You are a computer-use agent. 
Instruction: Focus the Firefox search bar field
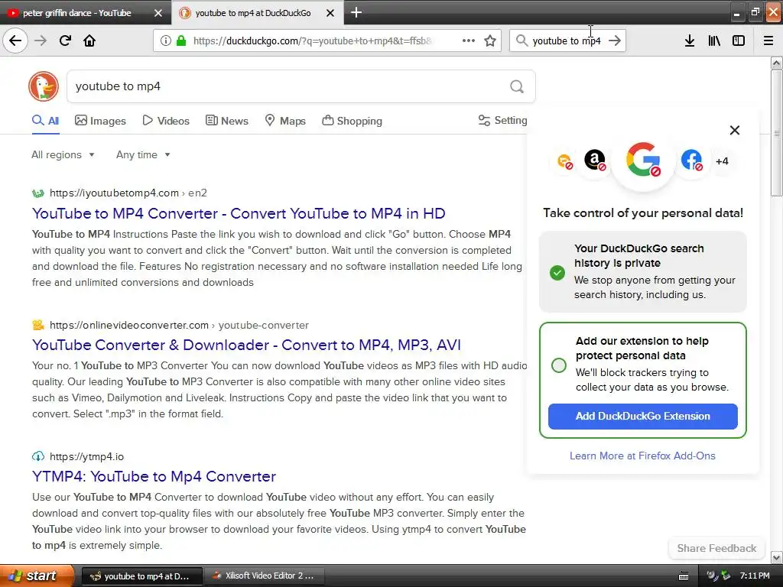tap(567, 41)
